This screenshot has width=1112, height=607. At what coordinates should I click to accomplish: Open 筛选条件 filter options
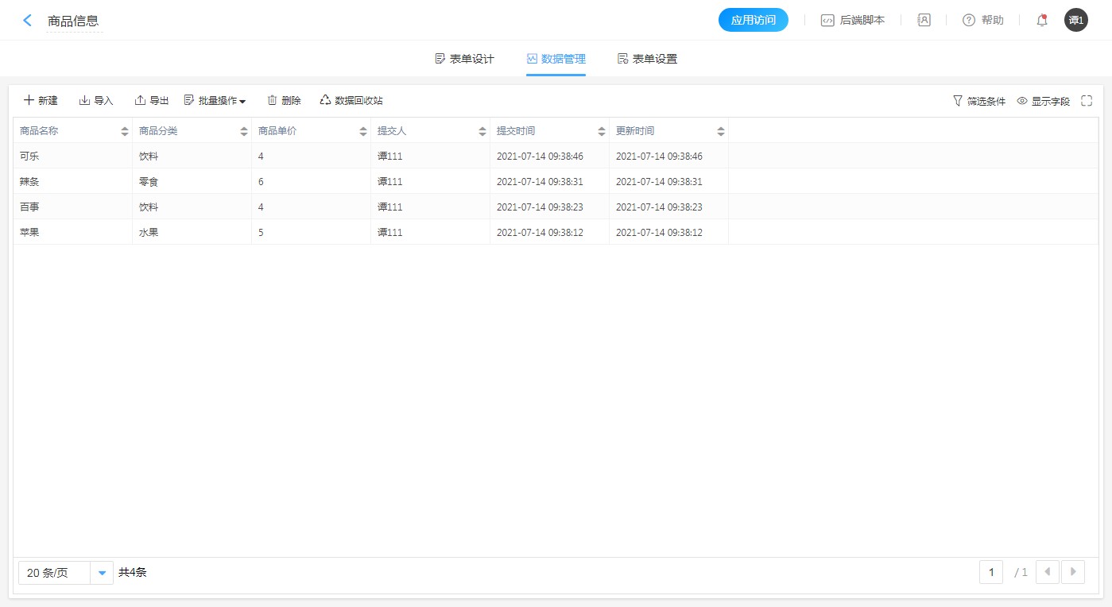[x=978, y=101]
